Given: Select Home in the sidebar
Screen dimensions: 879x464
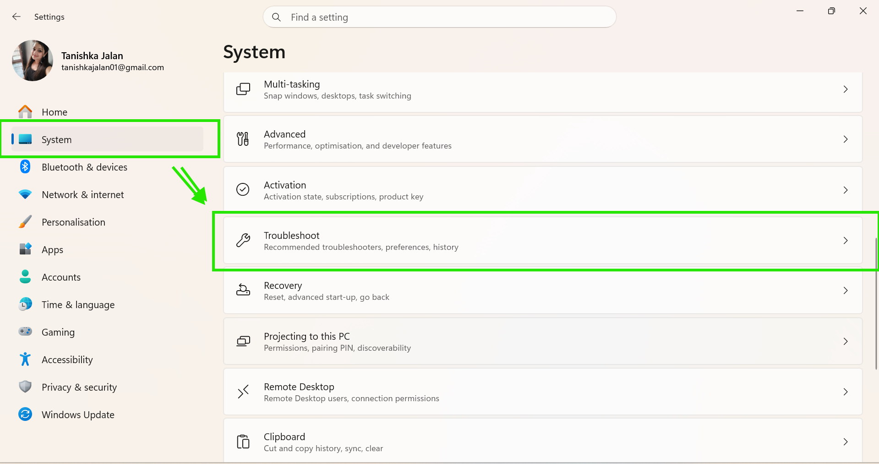Looking at the screenshot, I should coord(107,112).
